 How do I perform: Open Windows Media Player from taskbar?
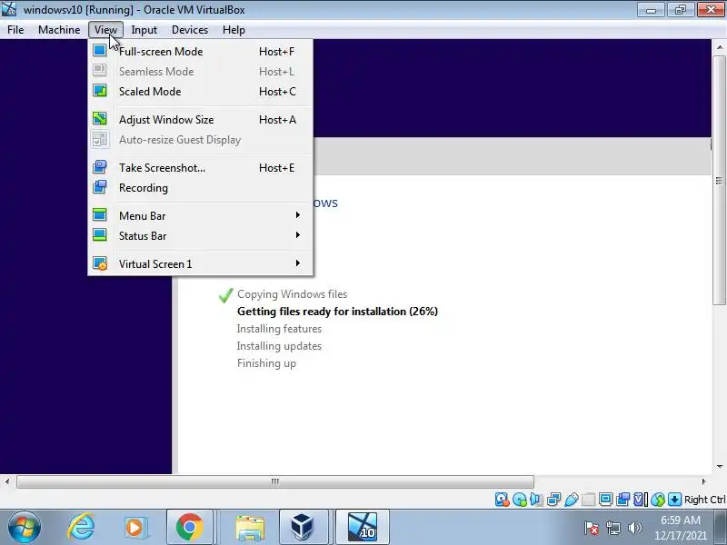135,527
